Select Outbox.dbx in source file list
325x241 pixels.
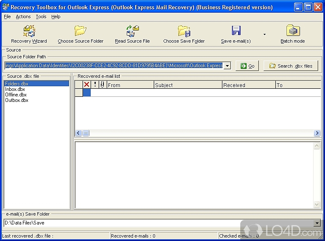pos(17,100)
